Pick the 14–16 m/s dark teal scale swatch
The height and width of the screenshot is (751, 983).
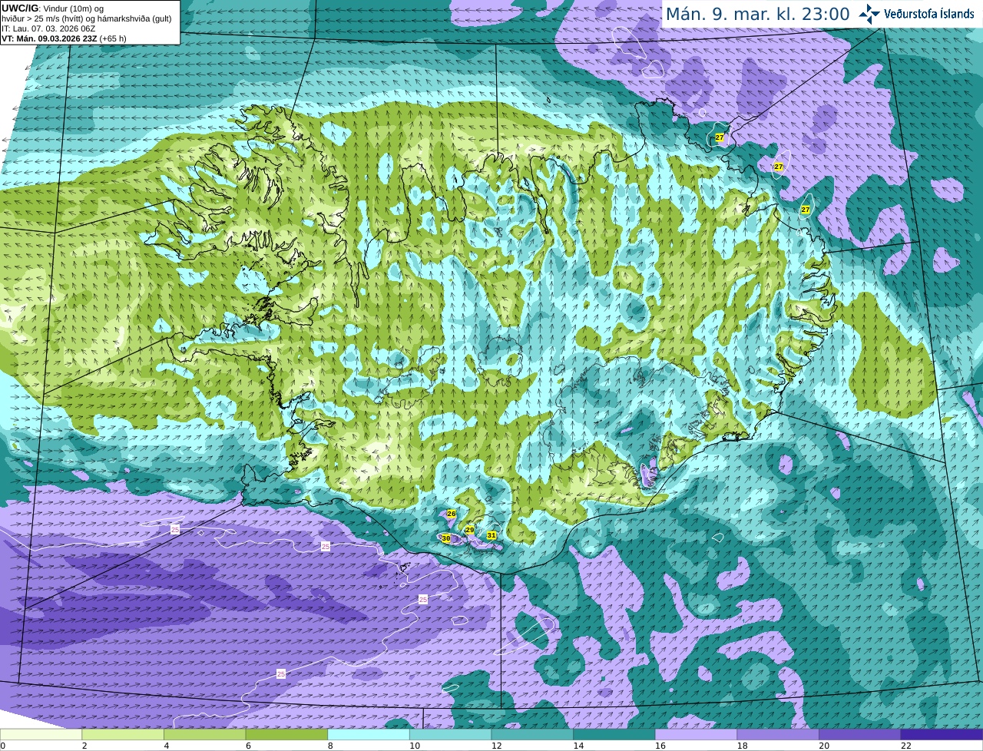614,734
